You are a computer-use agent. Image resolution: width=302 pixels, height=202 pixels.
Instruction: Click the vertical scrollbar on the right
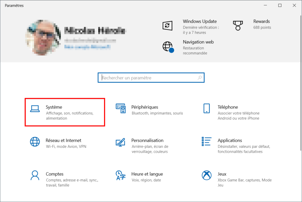click(x=301, y=83)
